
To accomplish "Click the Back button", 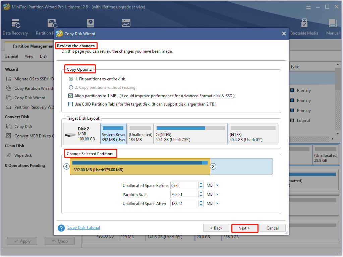I will pyautogui.click(x=216, y=228).
